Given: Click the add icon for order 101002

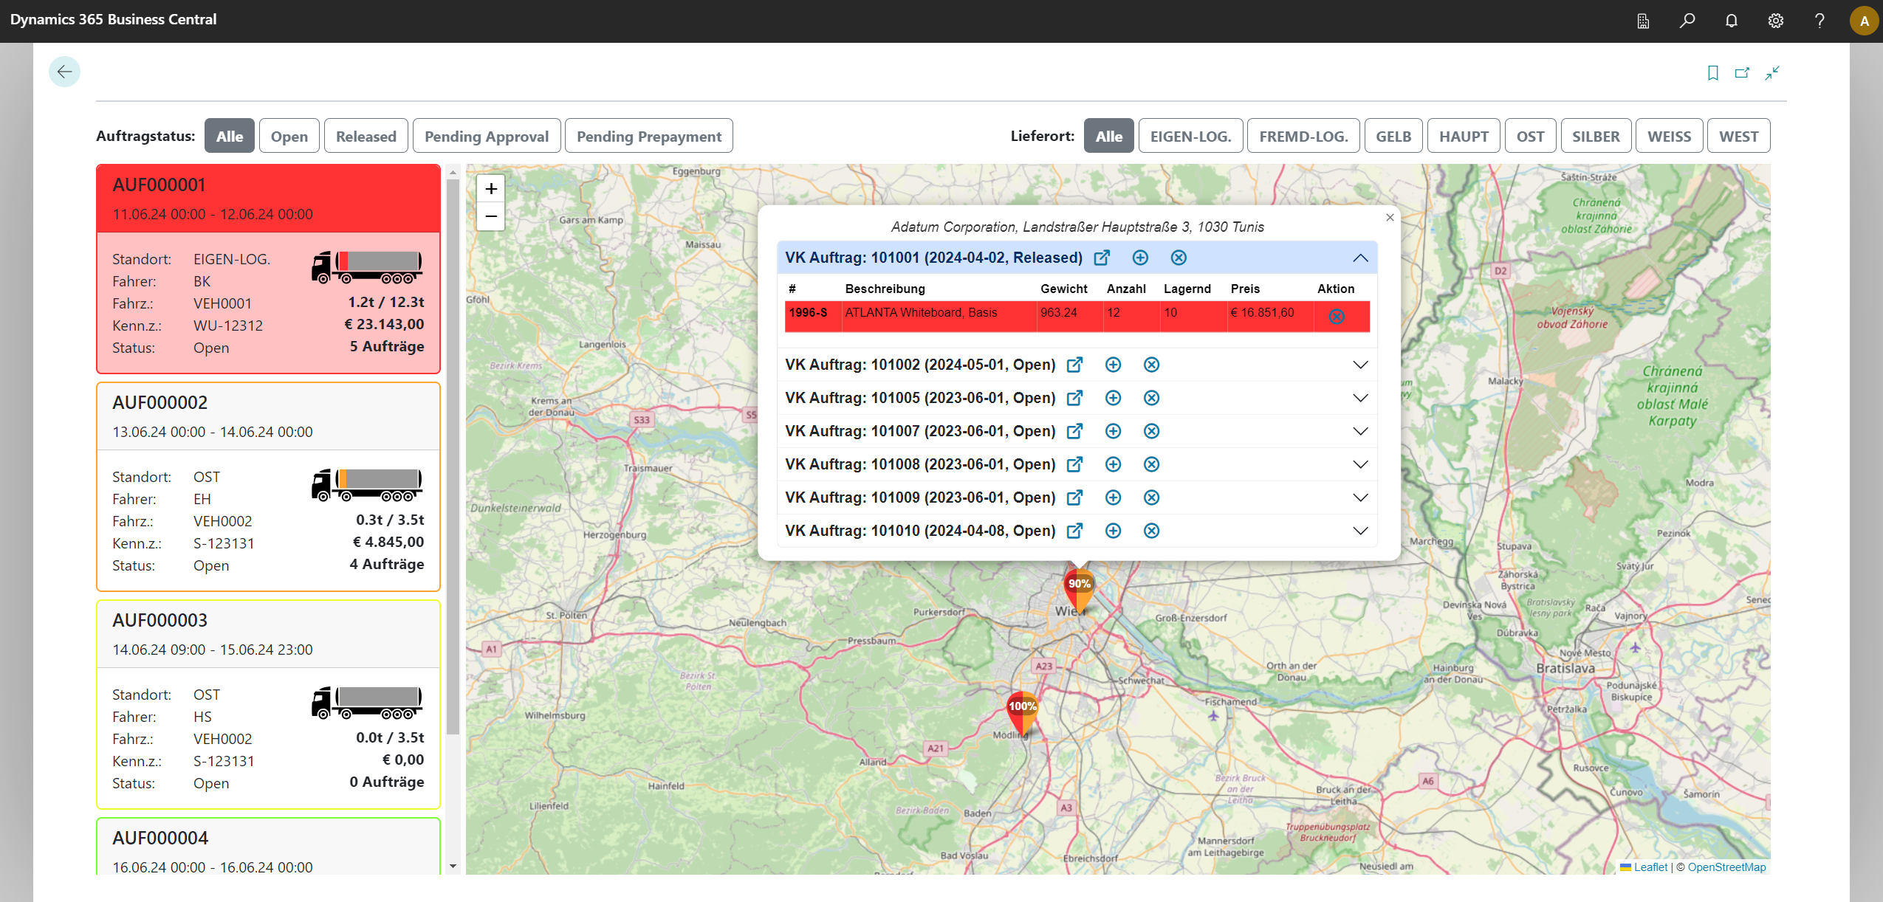Looking at the screenshot, I should click(x=1113, y=365).
